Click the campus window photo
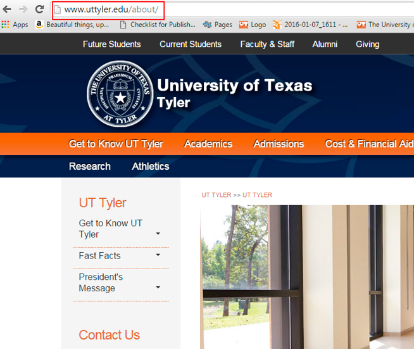This screenshot has height=349, width=414. tap(307, 277)
